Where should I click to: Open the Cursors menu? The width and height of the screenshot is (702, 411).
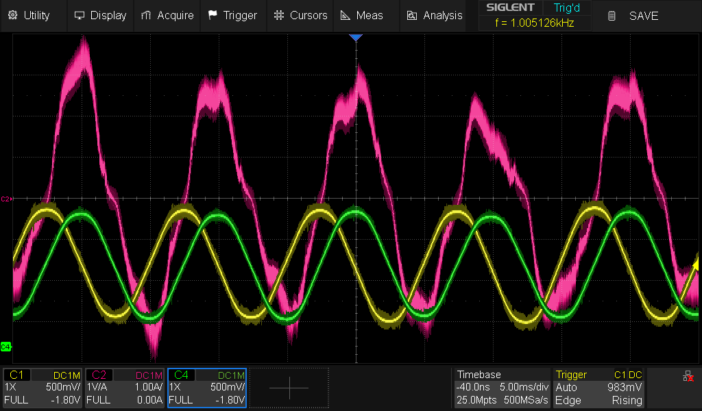(300, 15)
